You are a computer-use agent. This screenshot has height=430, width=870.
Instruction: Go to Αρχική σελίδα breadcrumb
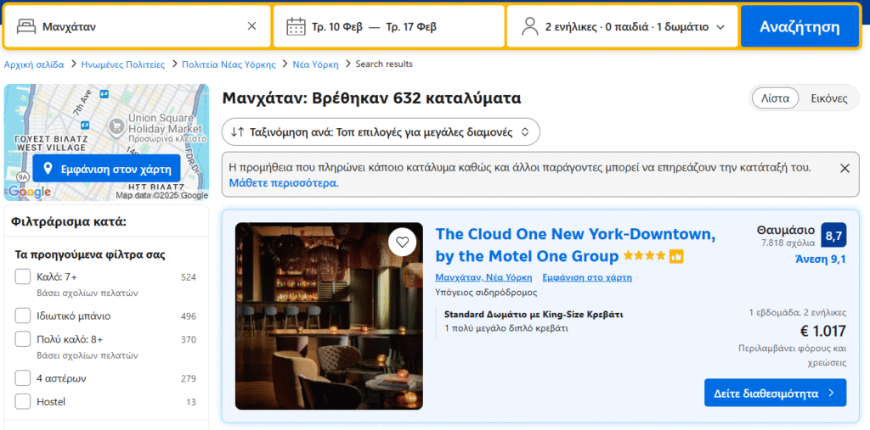(34, 64)
